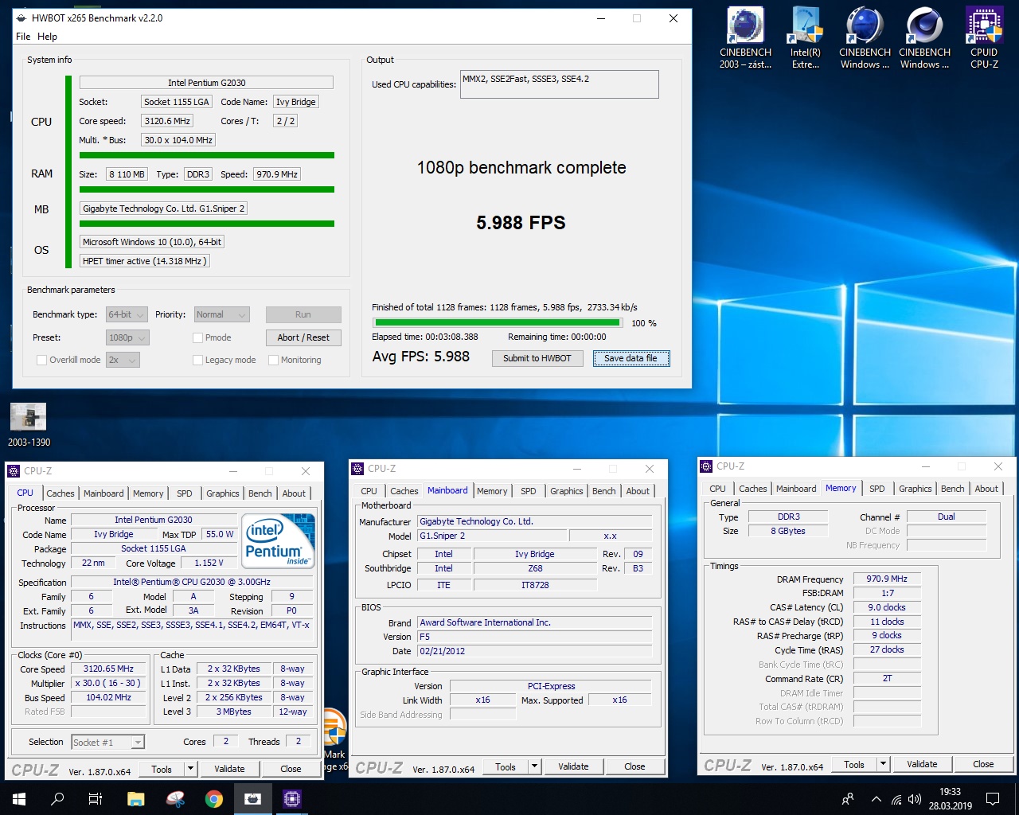Switch to Graphics tab in right CPU-Z
The height and width of the screenshot is (815, 1019).
coord(916,489)
